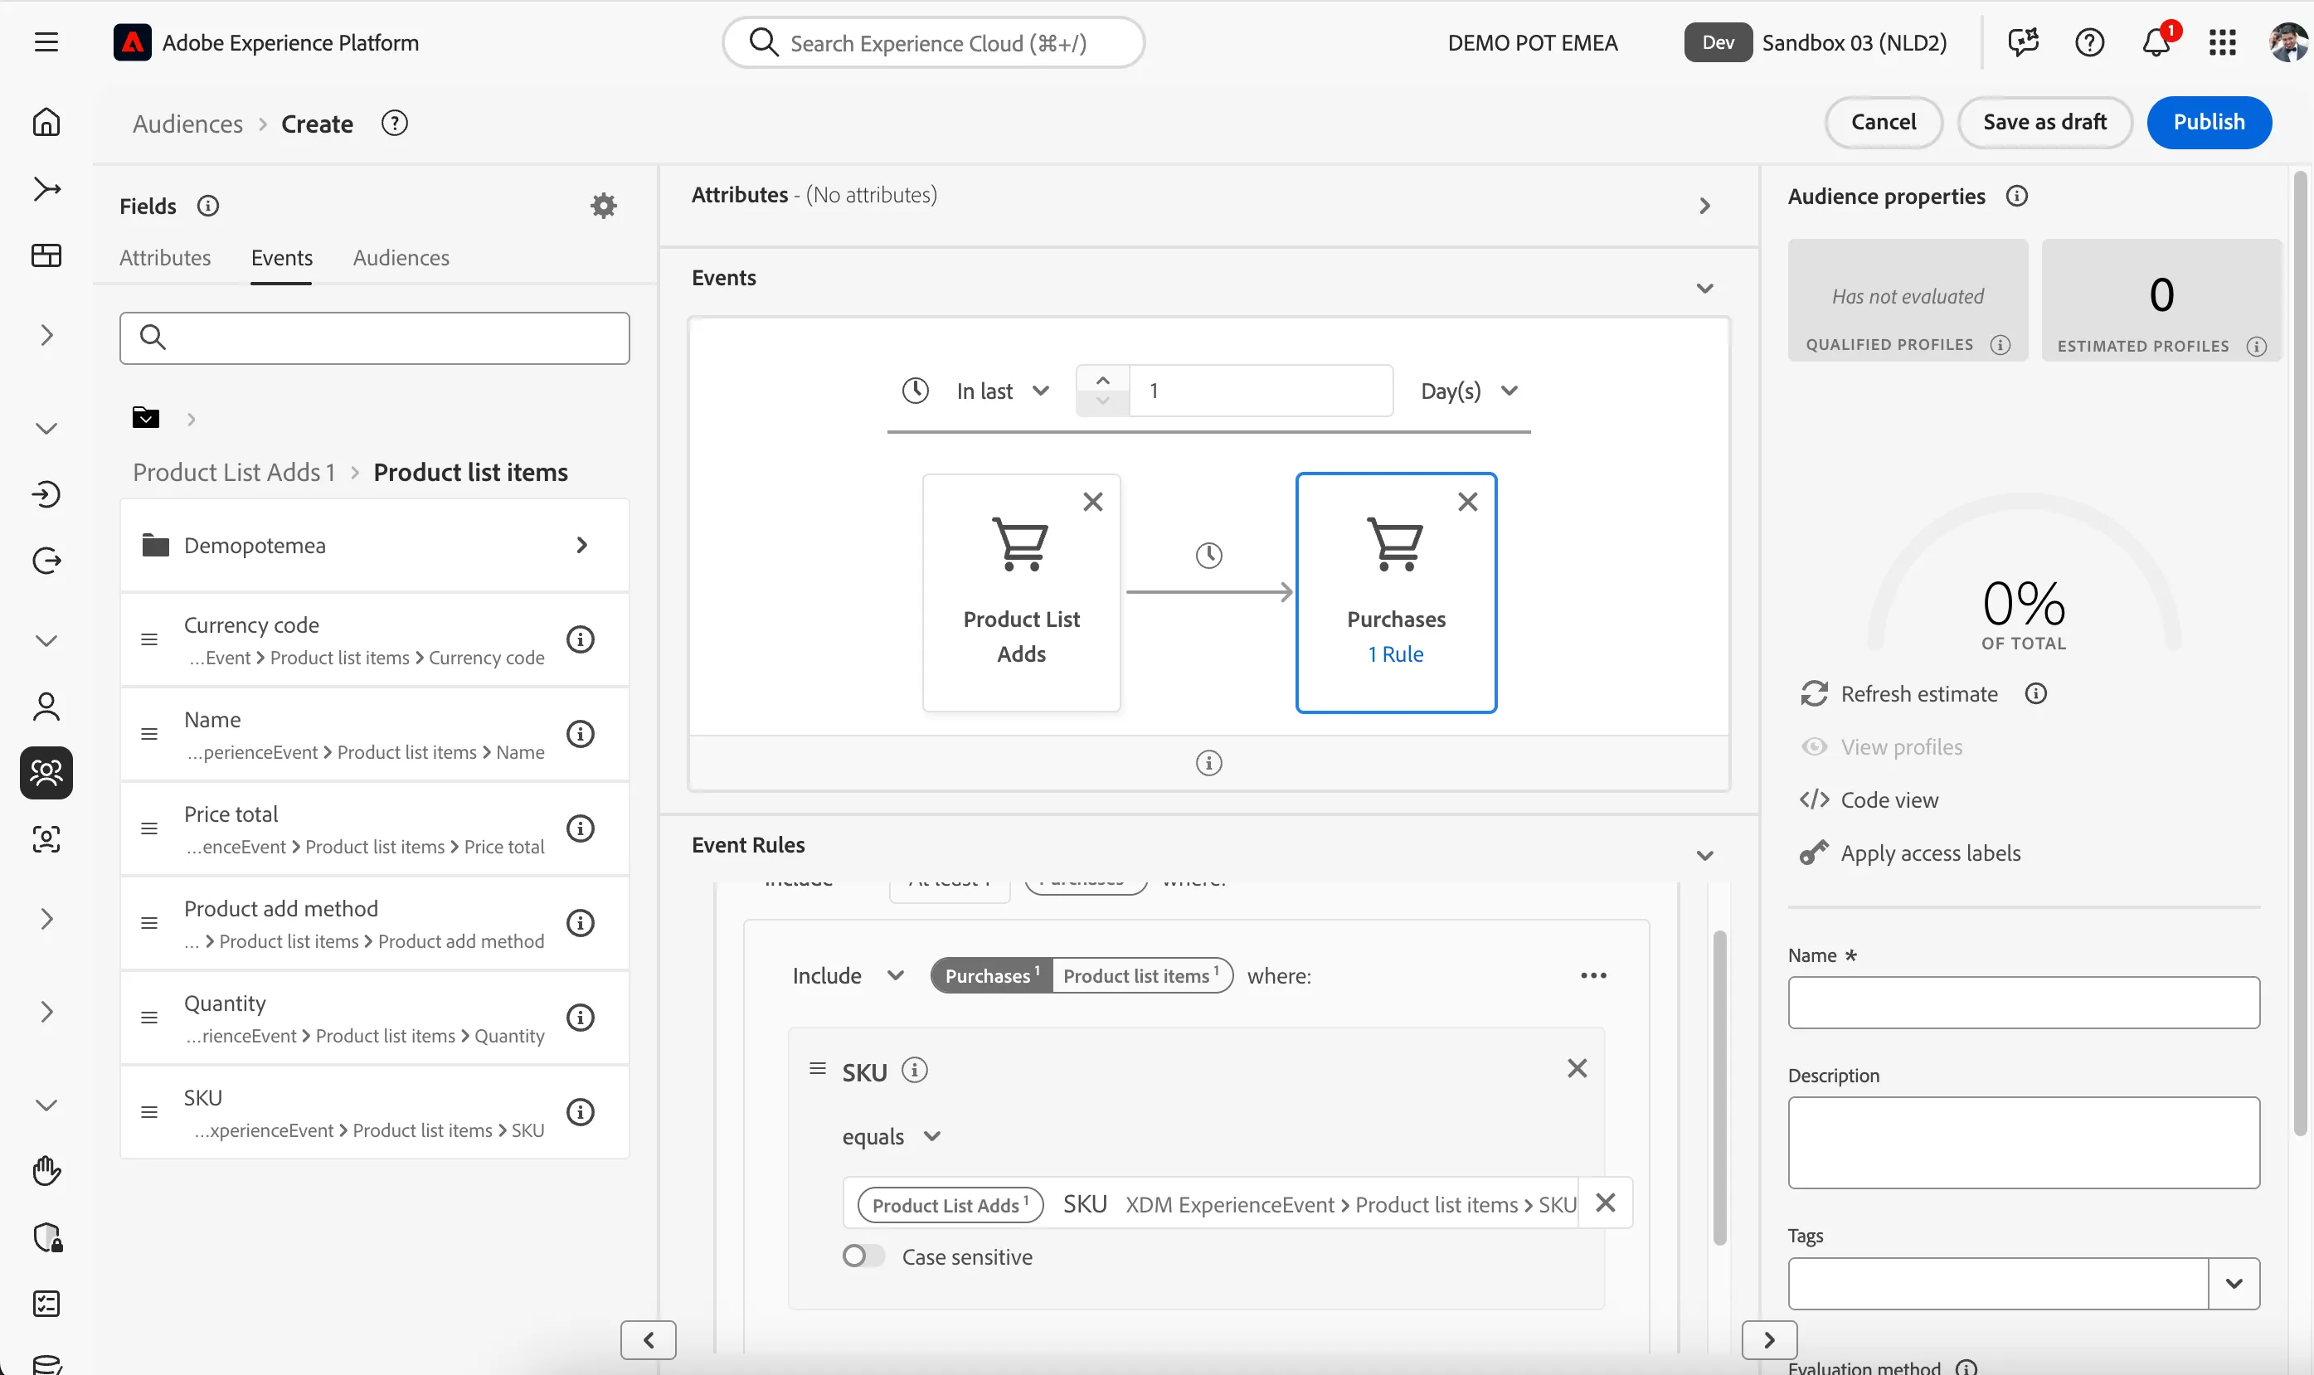Image resolution: width=2314 pixels, height=1375 pixels.
Task: Click the Publish button
Action: 2209,122
